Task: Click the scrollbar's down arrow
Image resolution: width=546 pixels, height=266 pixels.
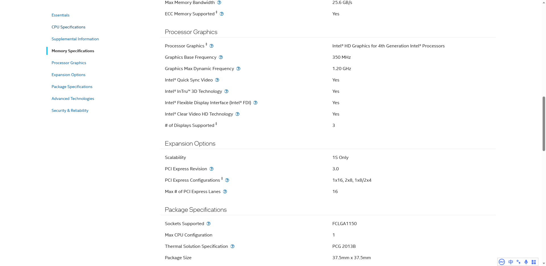Action: tap(544, 263)
